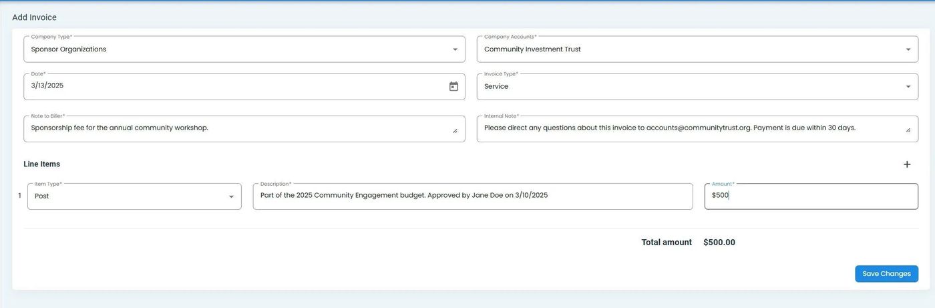Grab the Note to Biller resize handle
The width and height of the screenshot is (935, 308).
point(455,131)
